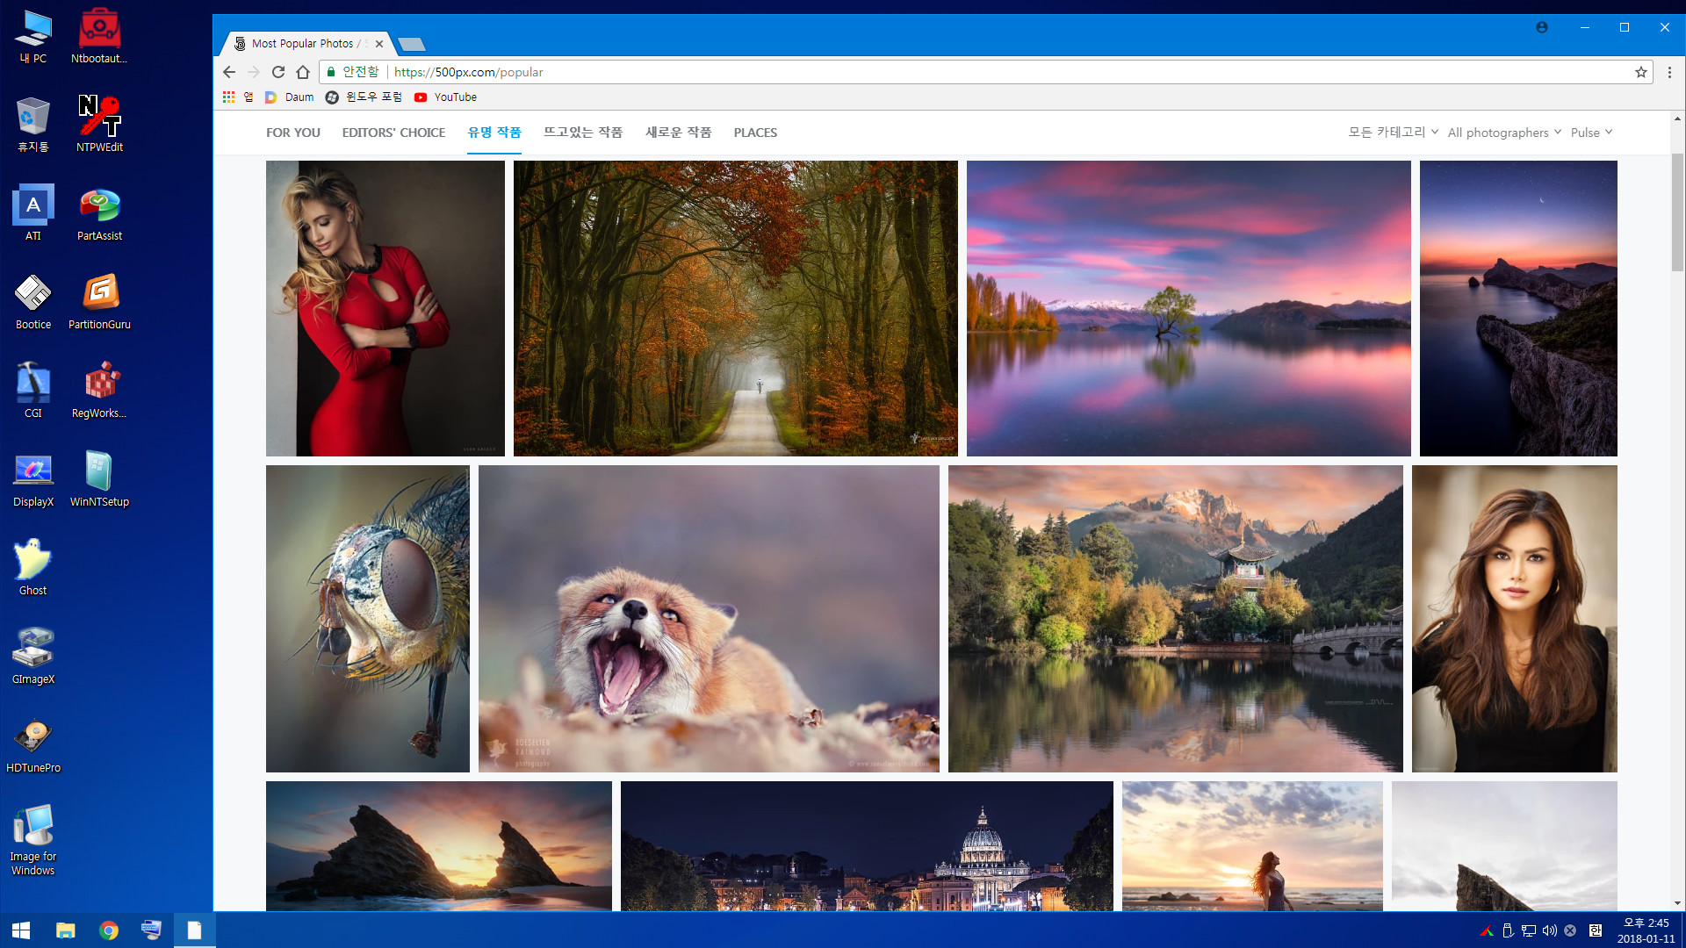
Task: Open the Ntbootautofix desktop icon
Action: click(99, 37)
